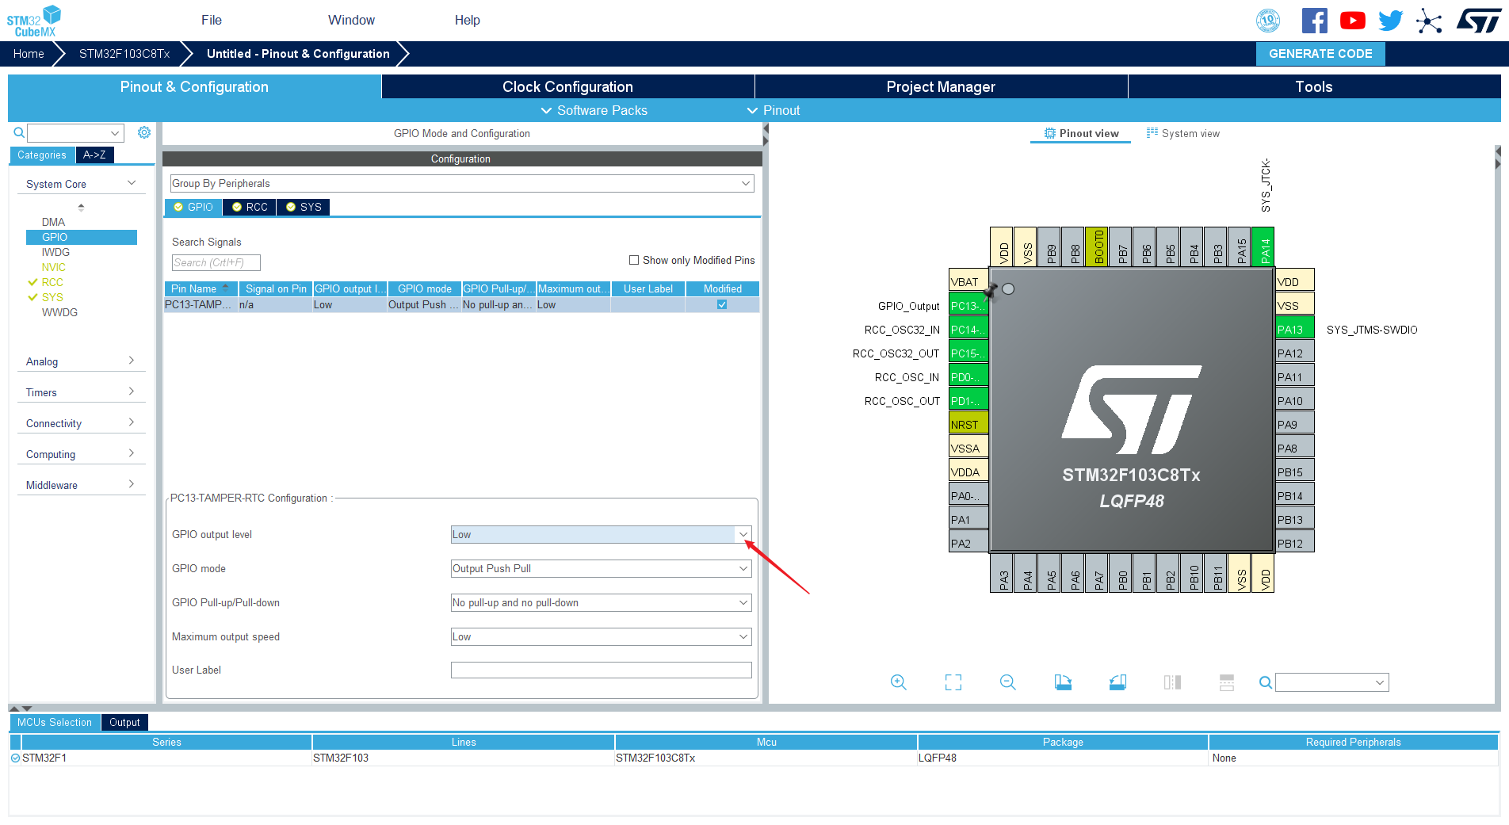This screenshot has height=825, width=1509.
Task: Sort table by Pin Name column
Action: click(201, 288)
